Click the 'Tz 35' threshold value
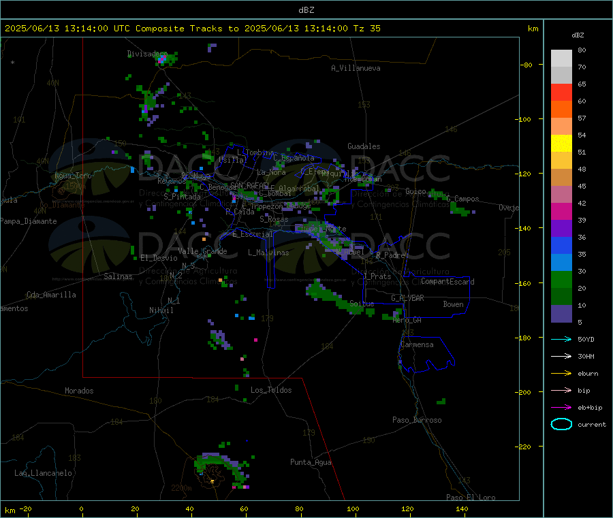This screenshot has height=518, width=613. [366, 29]
